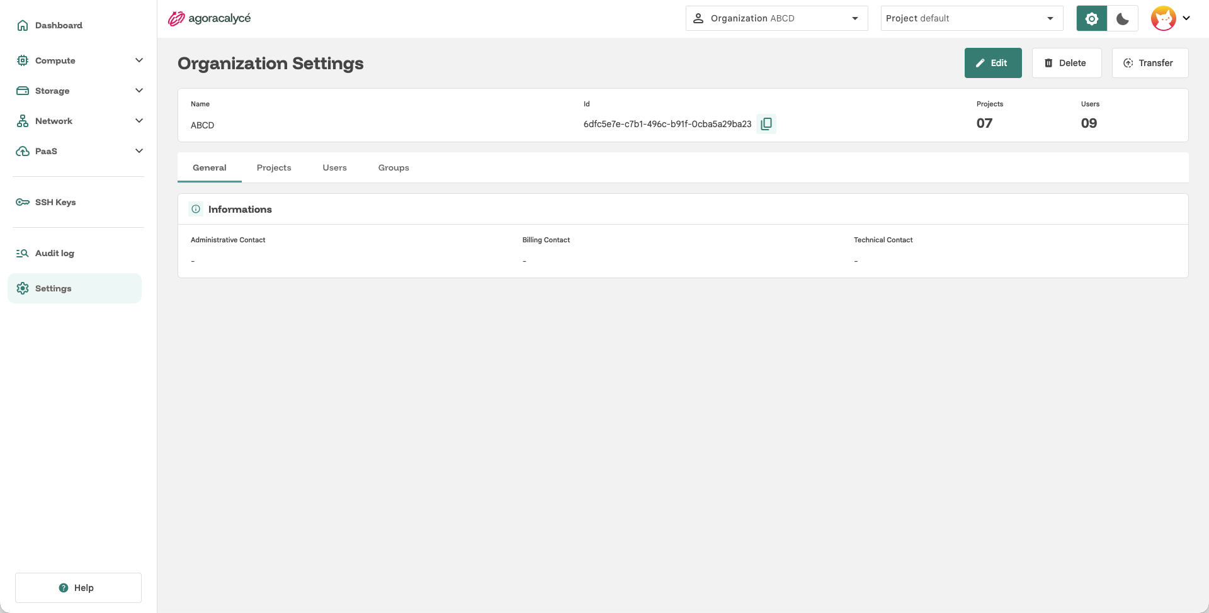Switch to dark mode moon icon

(x=1123, y=18)
